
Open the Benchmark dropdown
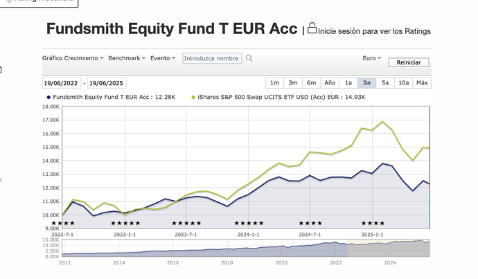pyautogui.click(x=127, y=58)
